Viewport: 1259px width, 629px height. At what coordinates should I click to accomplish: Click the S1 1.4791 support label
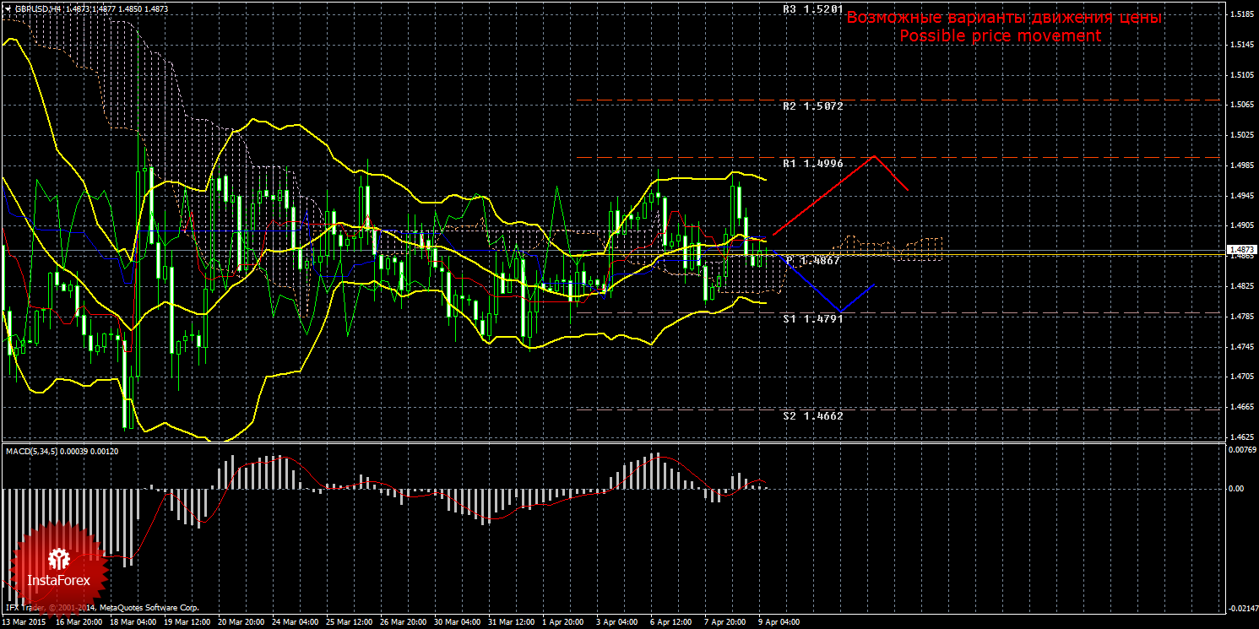(812, 319)
